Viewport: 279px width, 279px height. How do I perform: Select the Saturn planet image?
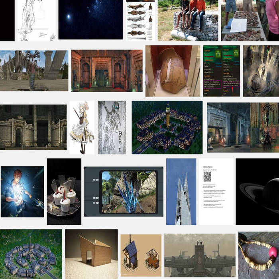257,191
